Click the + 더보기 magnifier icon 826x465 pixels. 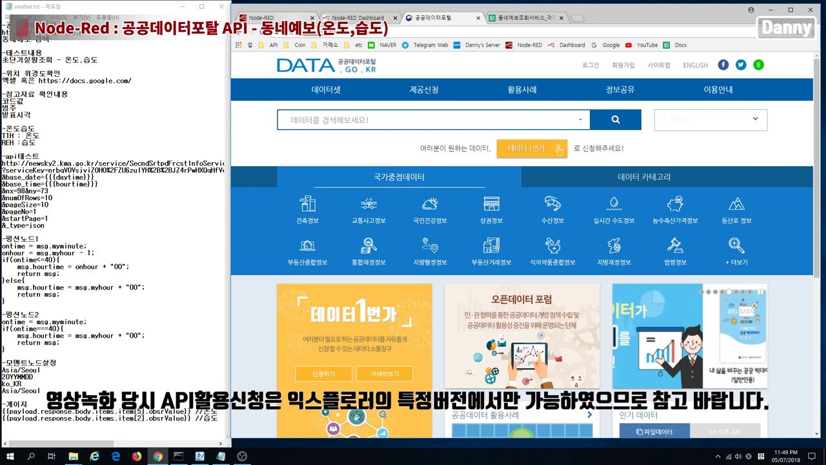coord(736,245)
